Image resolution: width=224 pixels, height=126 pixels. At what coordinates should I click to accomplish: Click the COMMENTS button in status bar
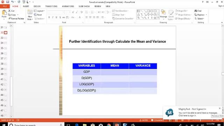click(x=157, y=120)
